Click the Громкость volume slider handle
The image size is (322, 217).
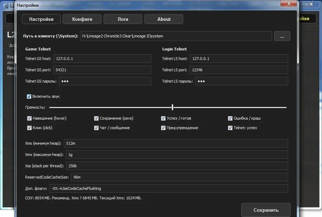(172, 107)
